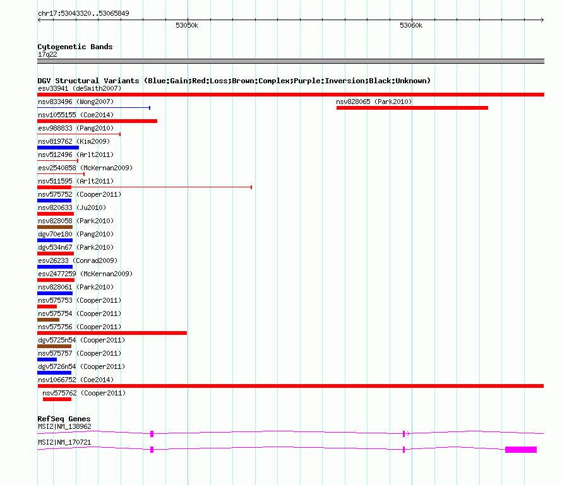Click the red bar under nsv1066752
This screenshot has width=562, height=485.
pos(290,386)
